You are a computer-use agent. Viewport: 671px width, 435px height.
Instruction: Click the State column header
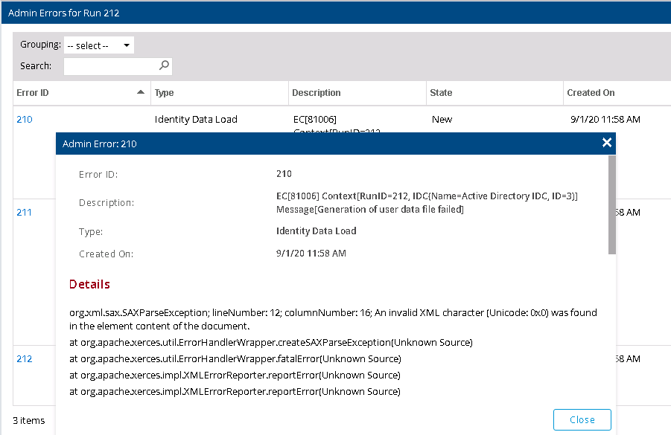(441, 93)
